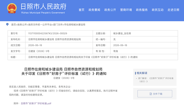Click the document icon in download button
This screenshot has height=108, width=184.
(151, 94)
